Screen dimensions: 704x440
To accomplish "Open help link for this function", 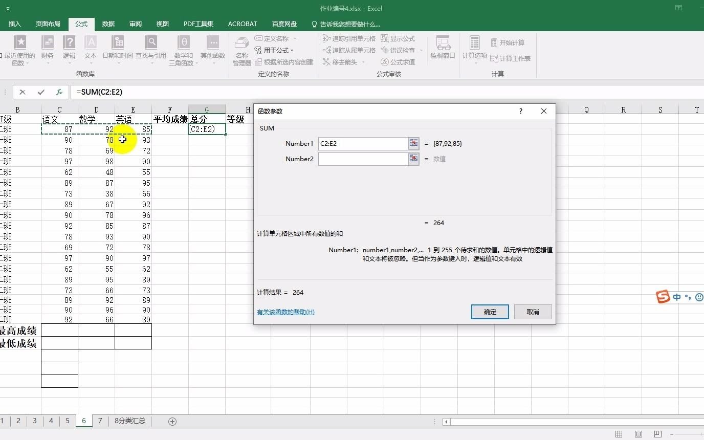I will (285, 312).
